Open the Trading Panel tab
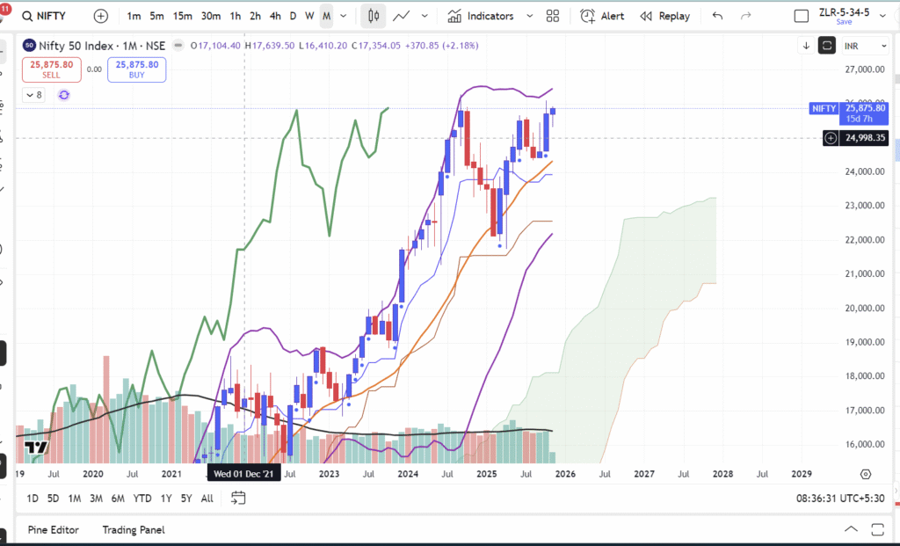The image size is (900, 546). 133,530
